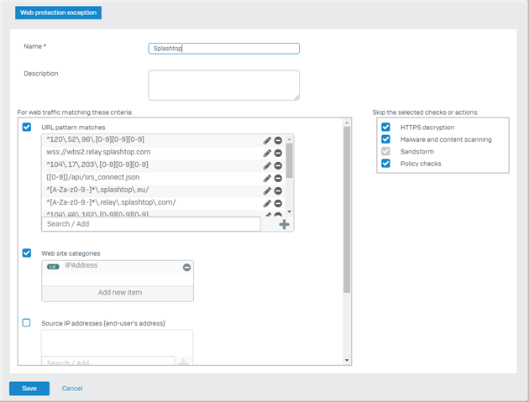Click the URL pattern list scrollbar thumb
529x402 pixels.
click(x=289, y=160)
